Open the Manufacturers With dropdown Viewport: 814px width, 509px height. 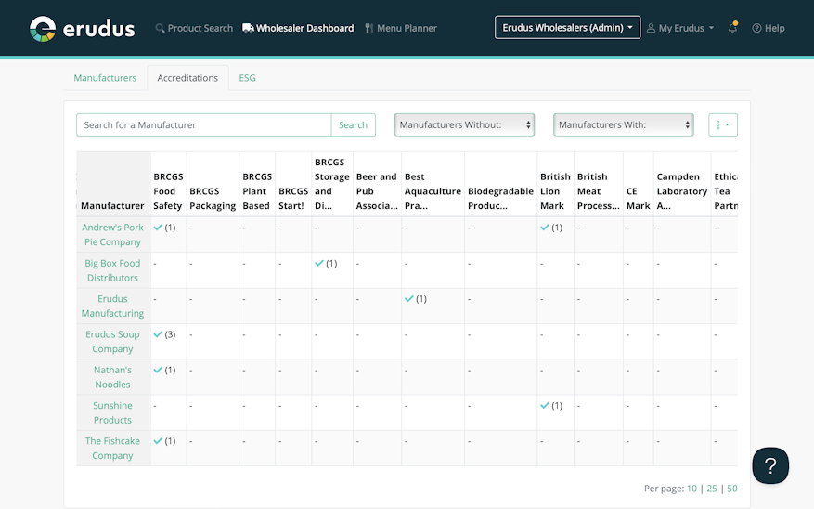(624, 124)
